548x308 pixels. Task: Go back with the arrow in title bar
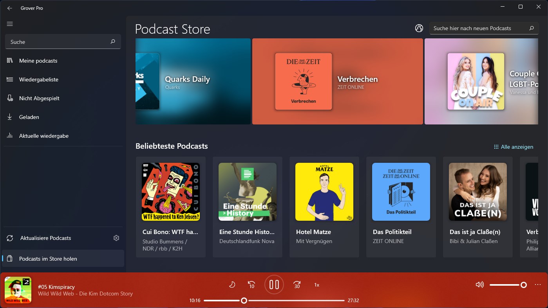coord(10,8)
